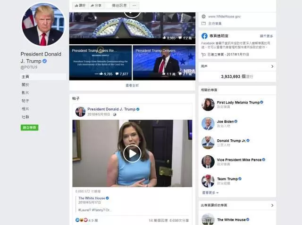Click Donald Trump Jr.'s avatar thumbnail
The image size is (302, 225).
pos(208,143)
